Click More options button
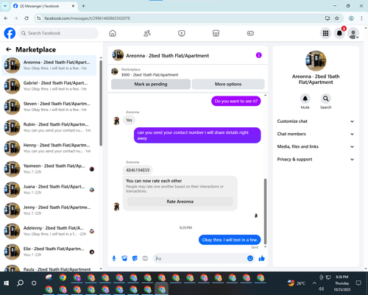 coord(228,84)
